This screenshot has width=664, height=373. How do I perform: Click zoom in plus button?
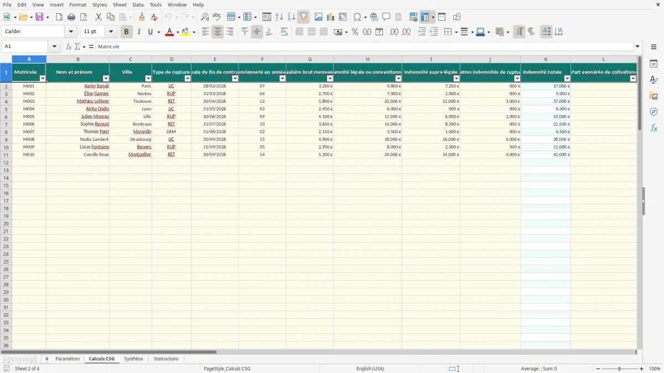pyautogui.click(x=642, y=369)
